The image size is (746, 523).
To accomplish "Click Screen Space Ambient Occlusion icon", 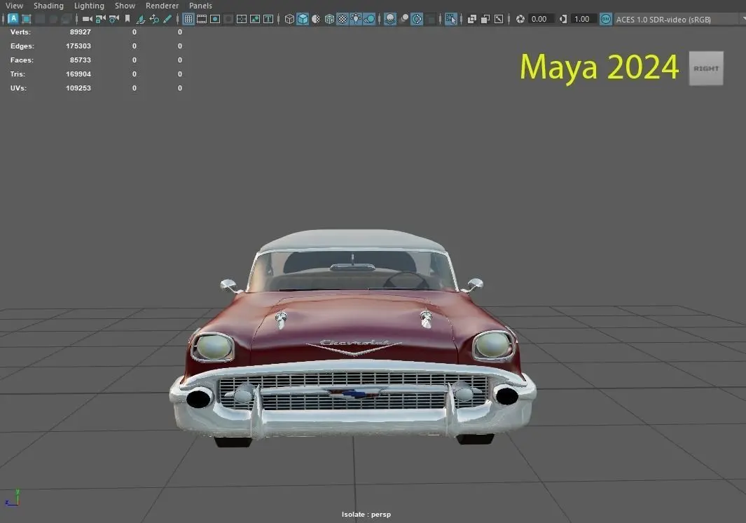I will (x=390, y=19).
